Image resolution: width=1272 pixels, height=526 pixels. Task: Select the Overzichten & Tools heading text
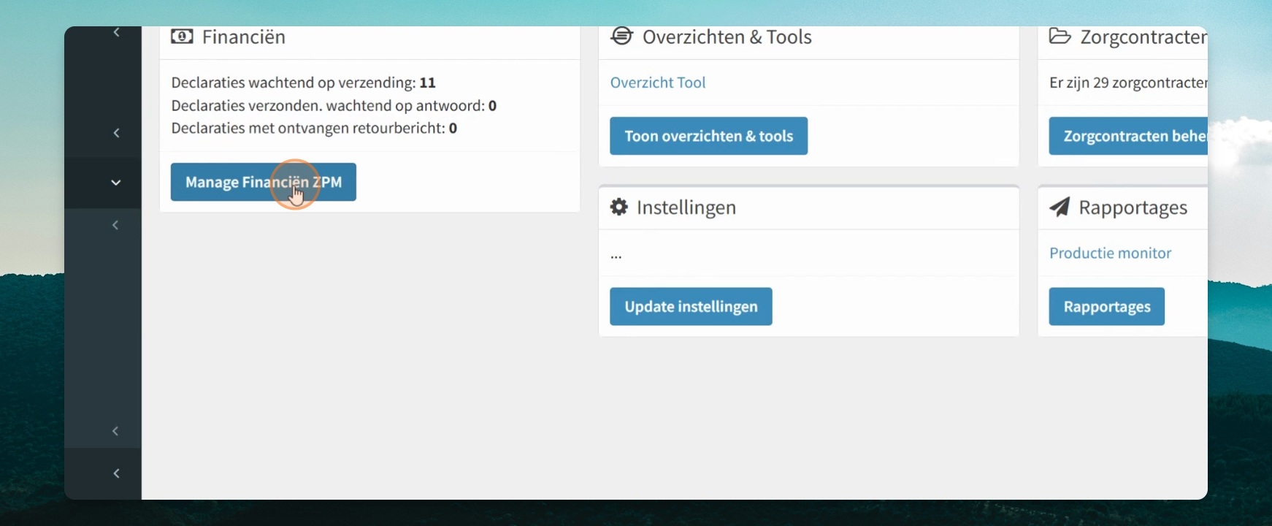727,37
